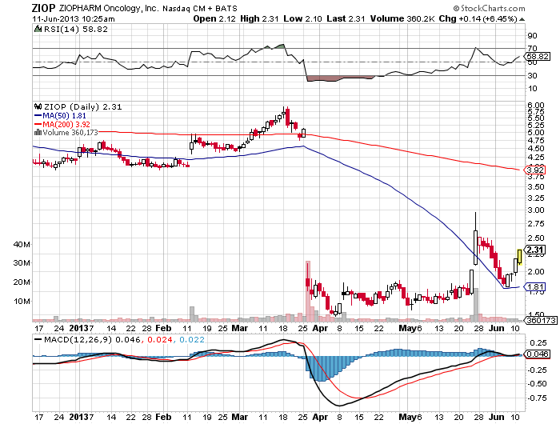560x424 pixels.
Task: Click the MACD(12,26,9) 0.046 label
Action: [x=92, y=339]
